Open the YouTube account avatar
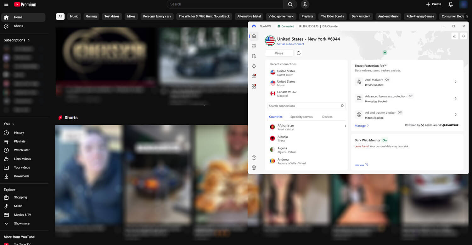Image resolution: width=472 pixels, height=245 pixels. [463, 4]
